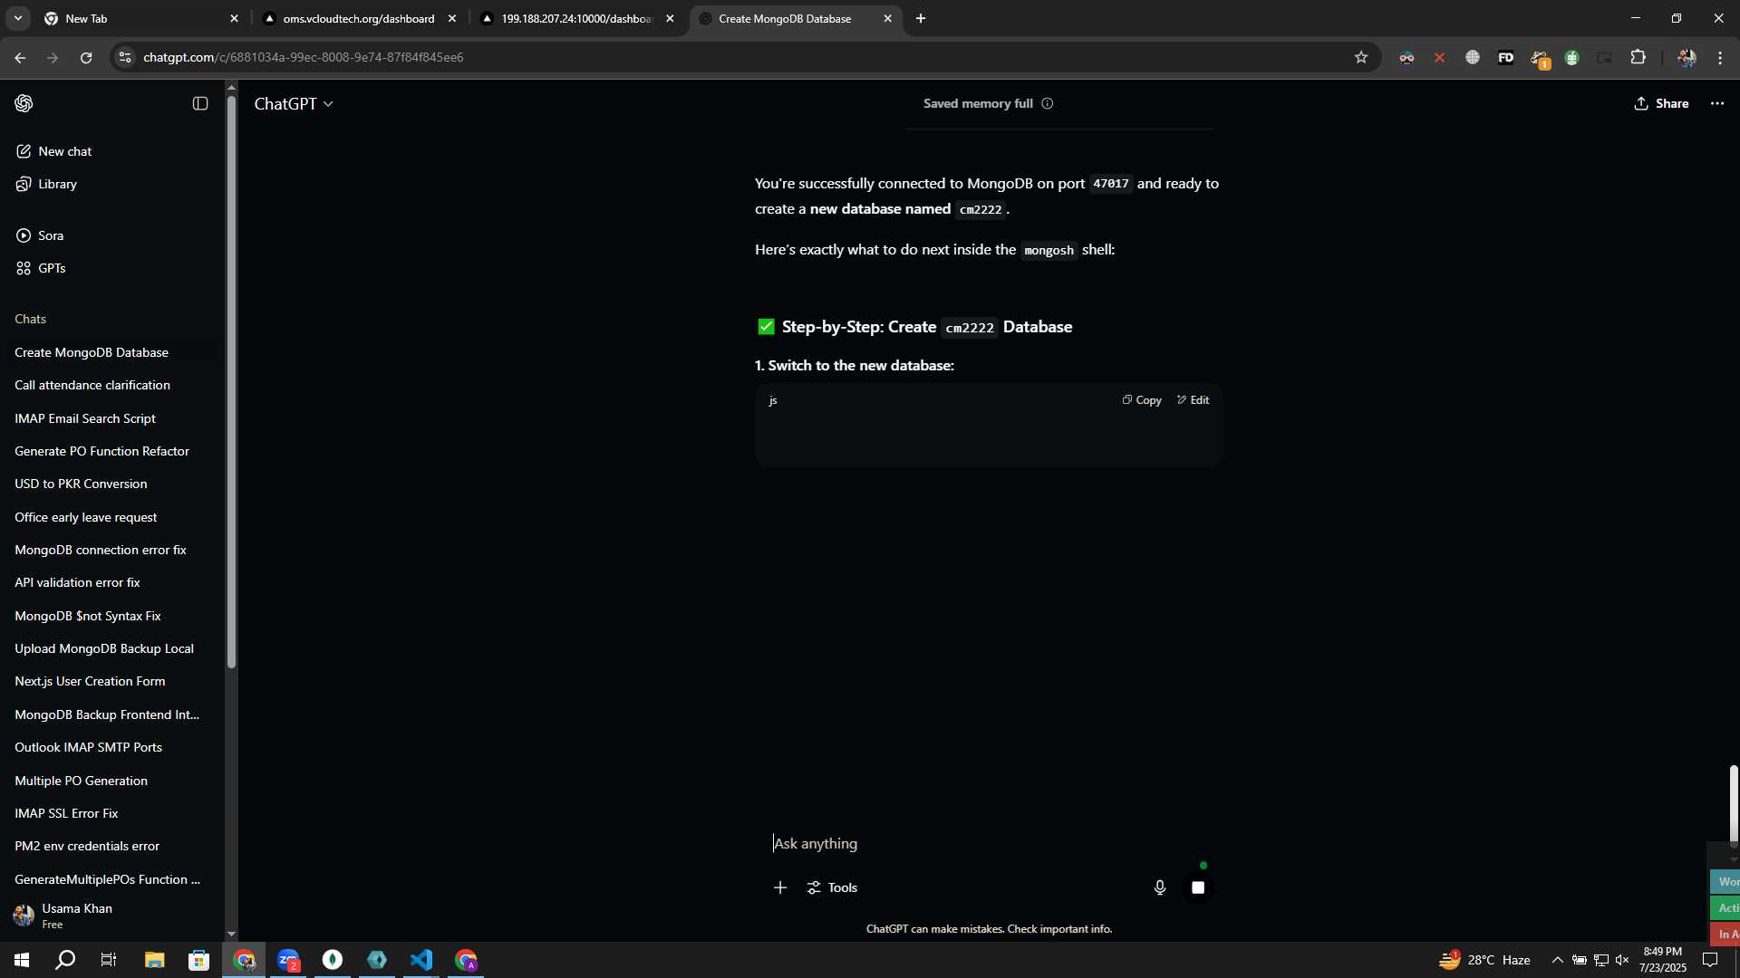Activate the microphone dictation icon
The image size is (1740, 978).
coord(1160,887)
